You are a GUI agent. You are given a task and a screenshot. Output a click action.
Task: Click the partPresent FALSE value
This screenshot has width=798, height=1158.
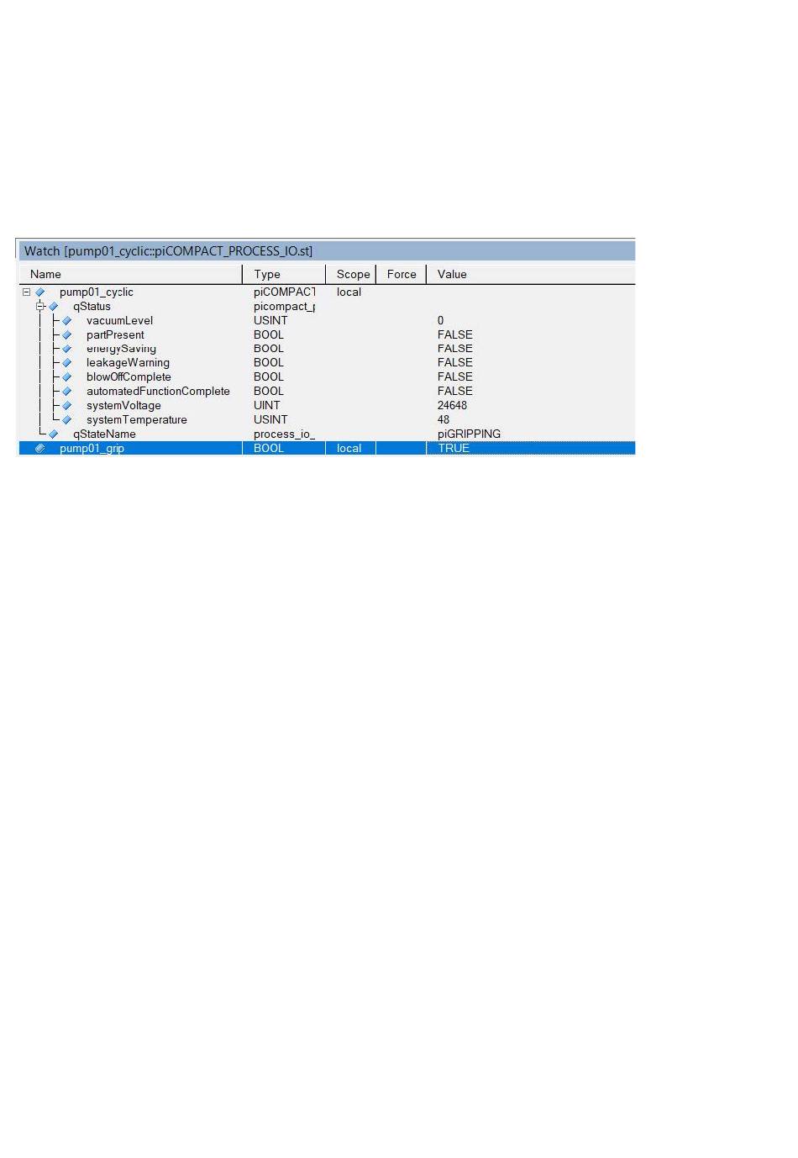pyautogui.click(x=454, y=335)
